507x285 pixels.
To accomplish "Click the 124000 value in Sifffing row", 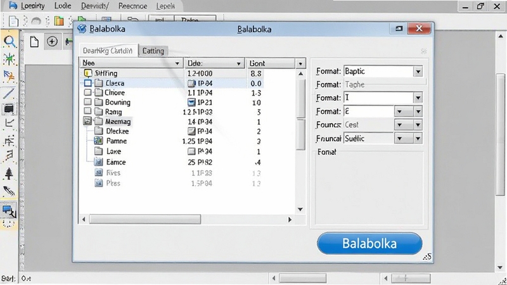I will (x=200, y=73).
